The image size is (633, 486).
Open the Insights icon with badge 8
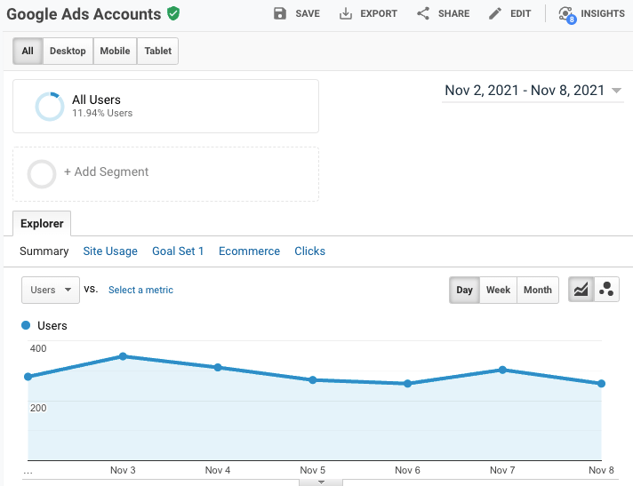567,14
